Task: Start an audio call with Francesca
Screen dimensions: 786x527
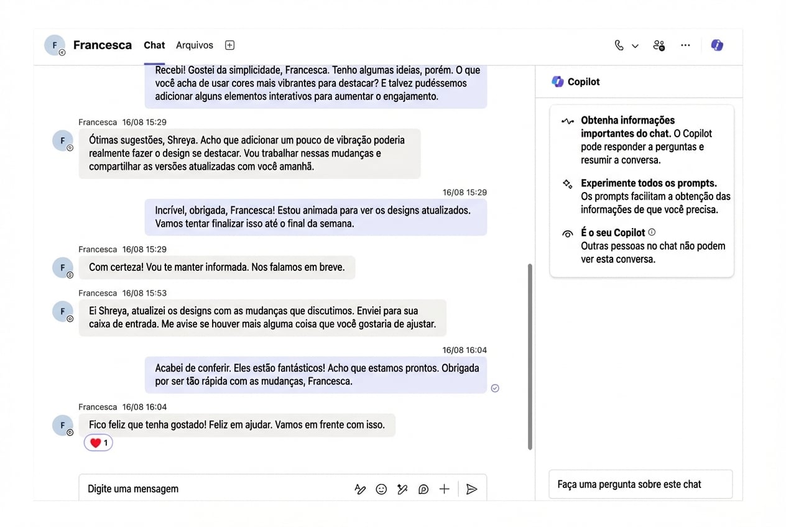Action: [618, 45]
